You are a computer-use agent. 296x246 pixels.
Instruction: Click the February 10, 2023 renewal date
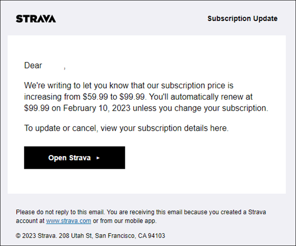[97, 108]
